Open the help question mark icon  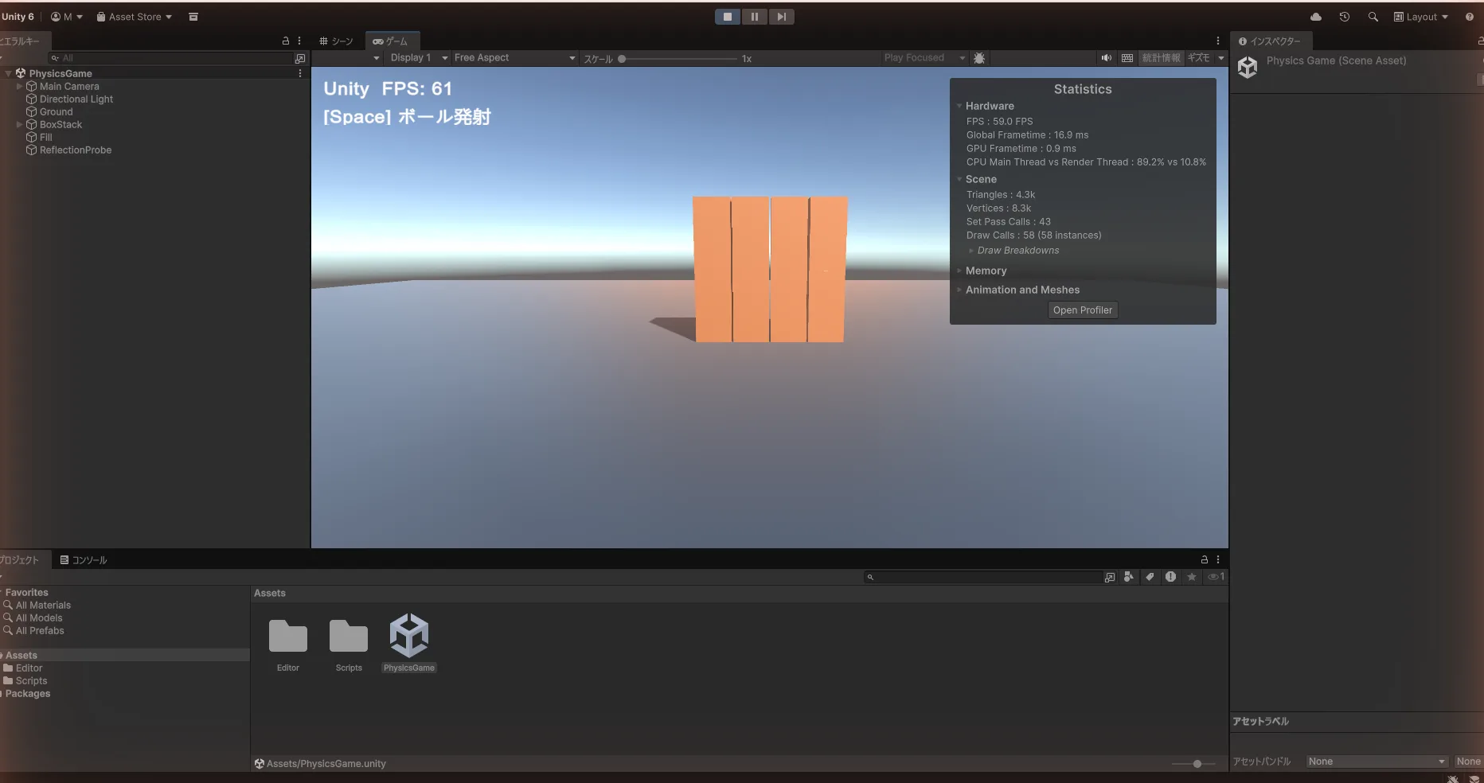point(1470,17)
